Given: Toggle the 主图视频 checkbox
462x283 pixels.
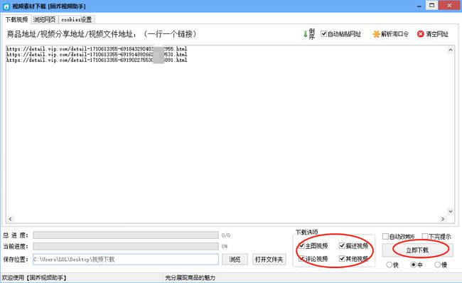Looking at the screenshot, I should 301,245.
